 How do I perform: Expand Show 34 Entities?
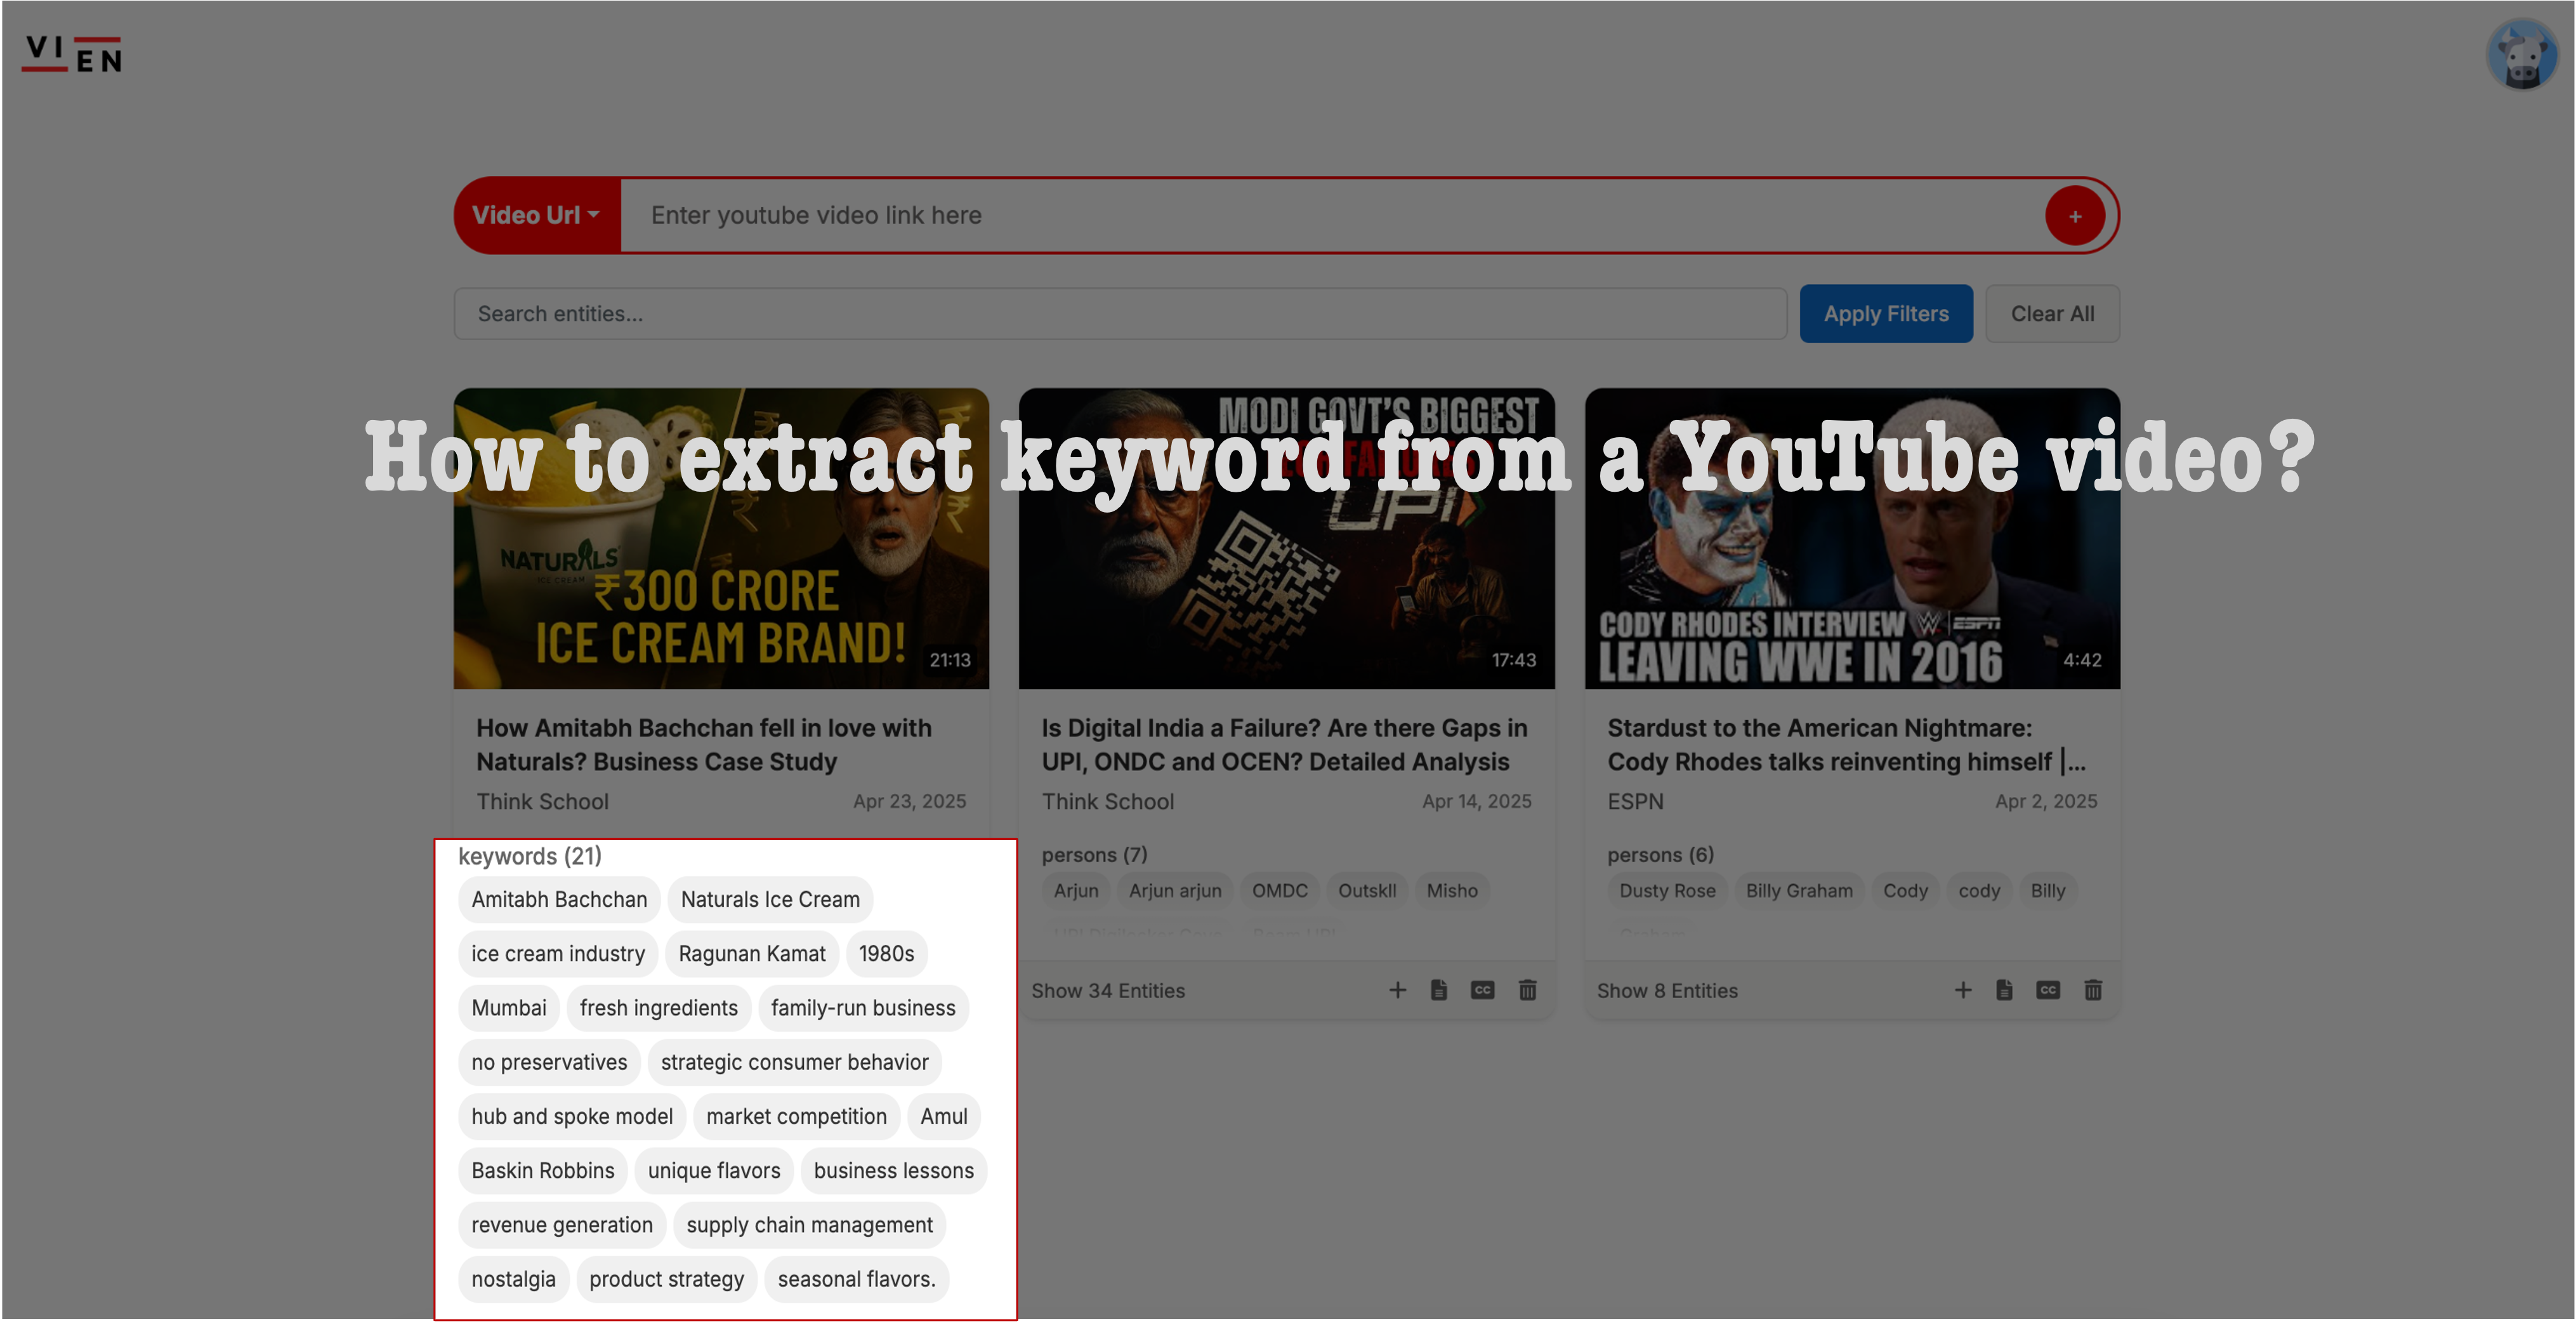(1108, 991)
